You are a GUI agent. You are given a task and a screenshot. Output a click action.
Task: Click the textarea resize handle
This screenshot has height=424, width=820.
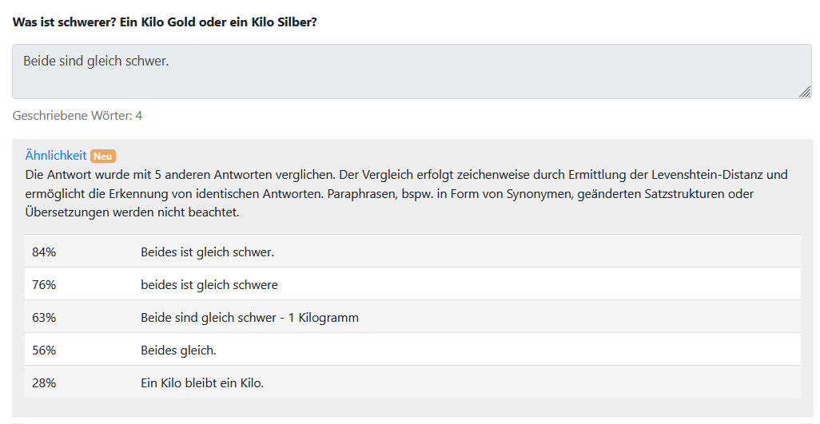point(804,92)
